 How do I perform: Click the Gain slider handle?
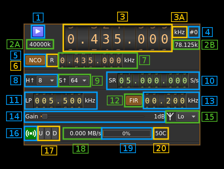(45, 117)
